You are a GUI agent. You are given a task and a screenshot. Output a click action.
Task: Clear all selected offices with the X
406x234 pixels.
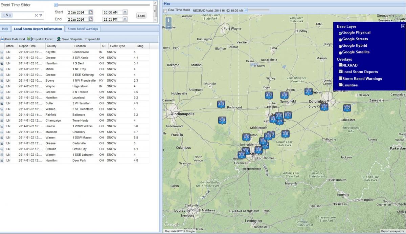click(x=36, y=15)
